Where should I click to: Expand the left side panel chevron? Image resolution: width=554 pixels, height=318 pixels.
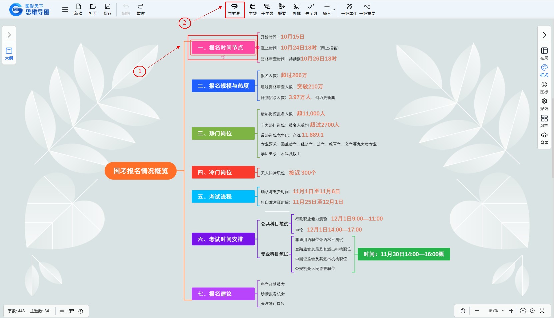[x=9, y=35]
